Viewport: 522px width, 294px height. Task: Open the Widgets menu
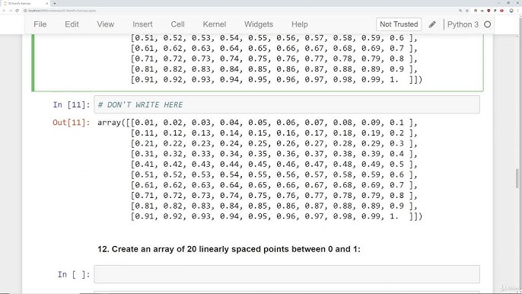point(259,24)
